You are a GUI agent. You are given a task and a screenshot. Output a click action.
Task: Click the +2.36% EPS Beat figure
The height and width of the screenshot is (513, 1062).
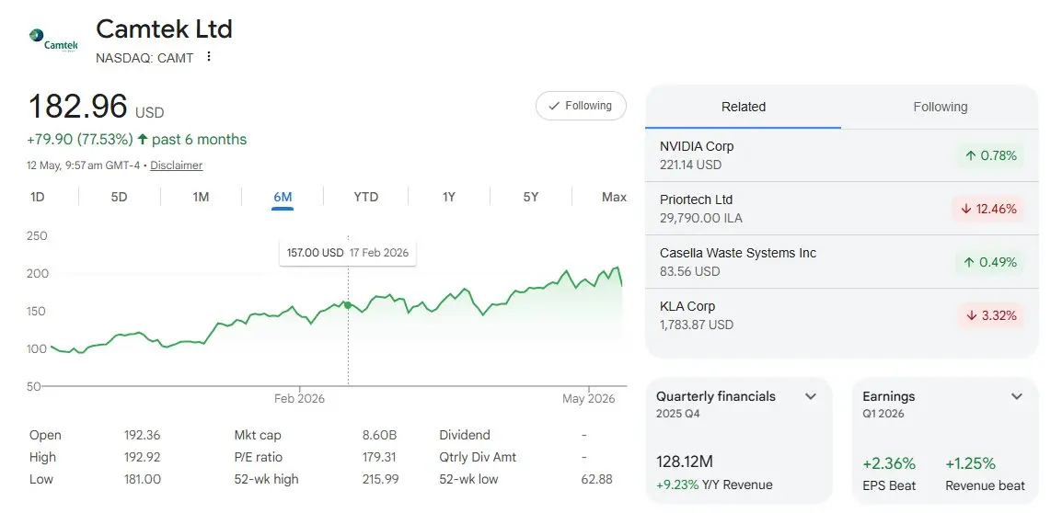point(889,463)
